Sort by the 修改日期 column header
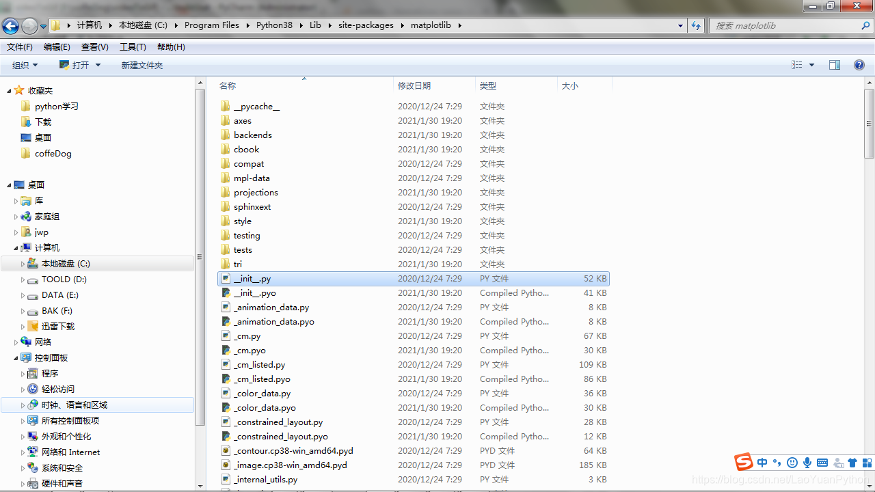The image size is (875, 492). [x=435, y=85]
